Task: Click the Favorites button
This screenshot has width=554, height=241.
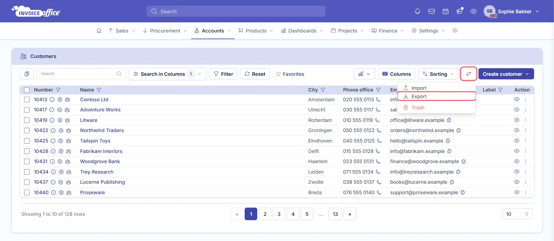Action: (290, 74)
